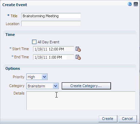Open the Start Time date picker icon
This screenshot has height=124, width=140.
click(78, 49)
